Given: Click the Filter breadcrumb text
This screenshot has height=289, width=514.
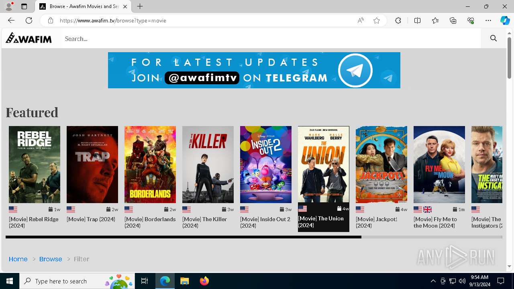Looking at the screenshot, I should 82,259.
